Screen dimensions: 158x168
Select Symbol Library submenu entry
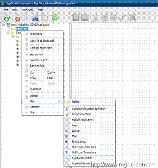[90, 163]
